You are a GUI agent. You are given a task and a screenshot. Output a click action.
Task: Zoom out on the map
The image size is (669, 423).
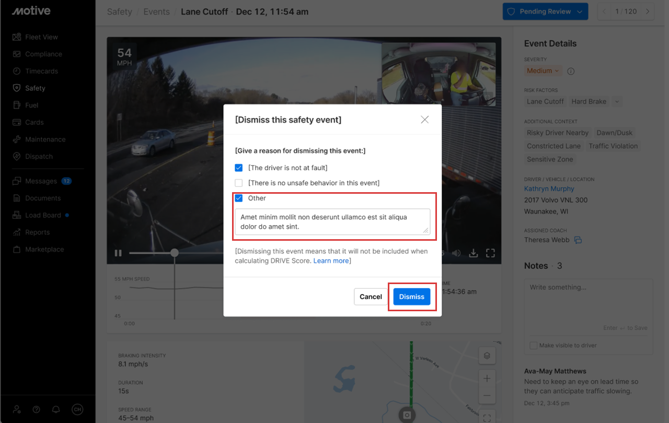pos(487,395)
